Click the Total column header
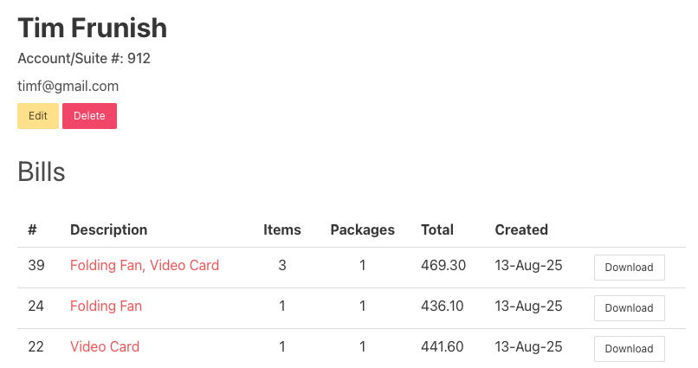Screen dimensions: 698x368 tap(437, 229)
